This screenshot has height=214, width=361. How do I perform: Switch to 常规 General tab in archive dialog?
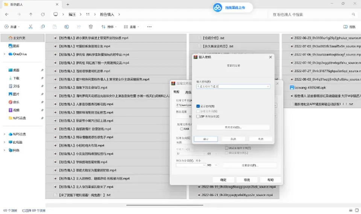[176, 92]
